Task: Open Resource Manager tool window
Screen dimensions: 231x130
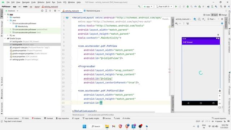Action: pos(1,29)
